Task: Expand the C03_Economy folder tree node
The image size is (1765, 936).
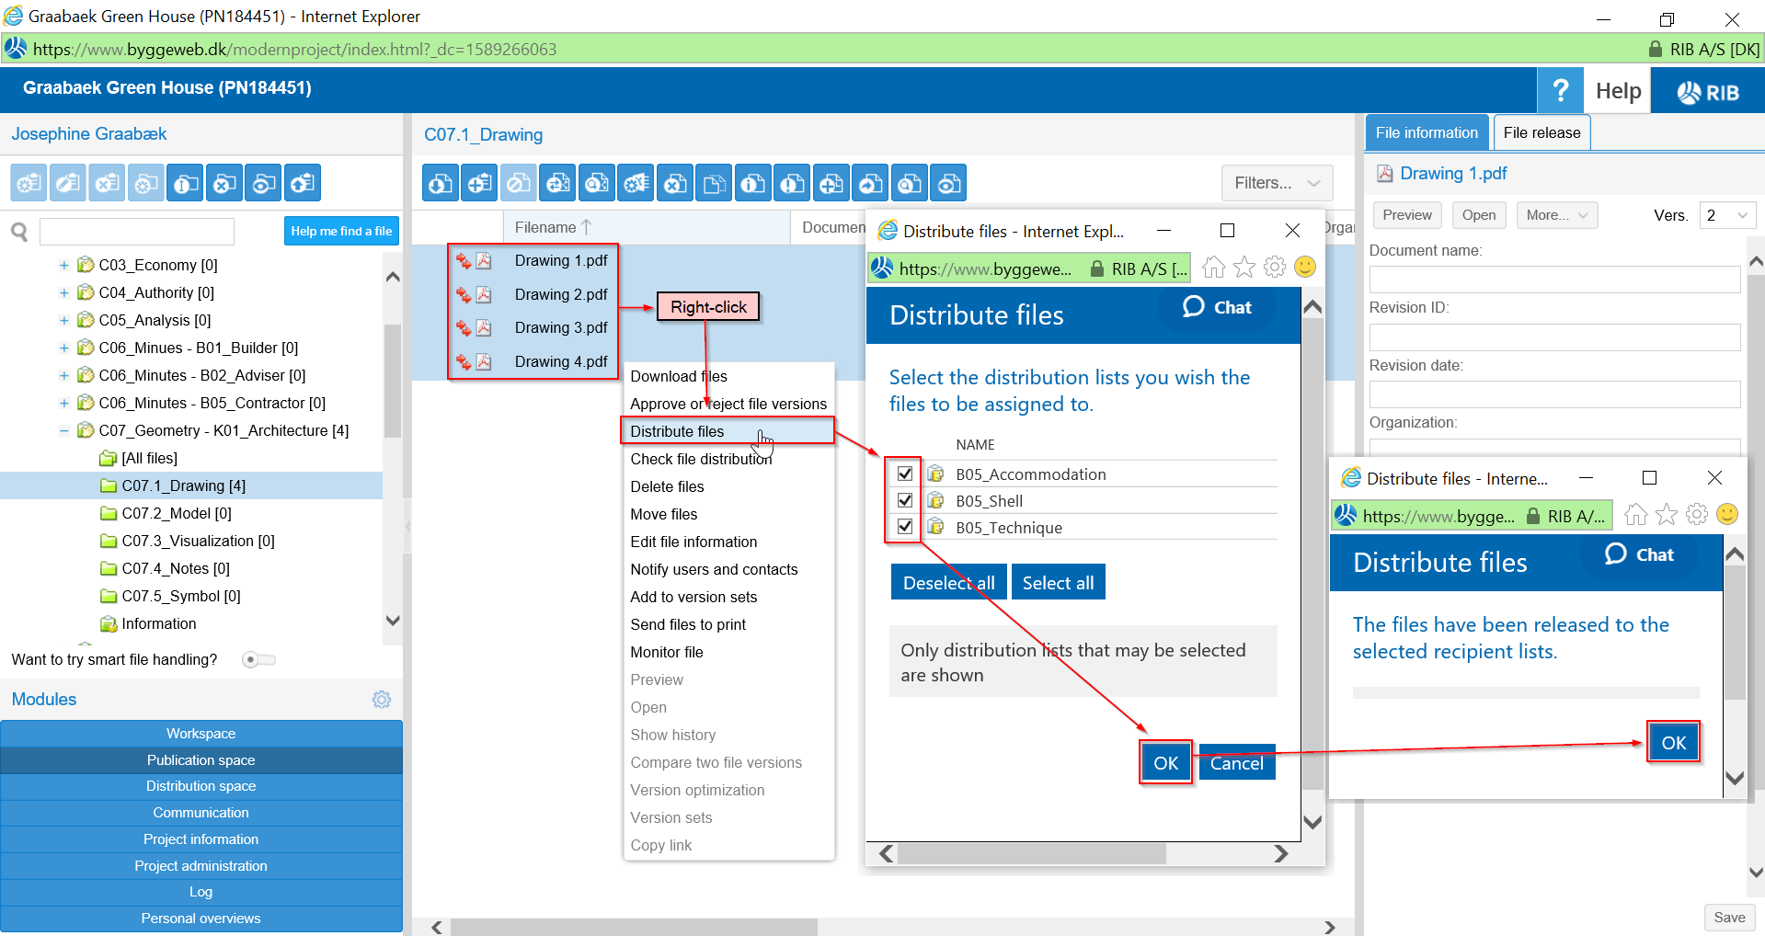Action: 63,266
